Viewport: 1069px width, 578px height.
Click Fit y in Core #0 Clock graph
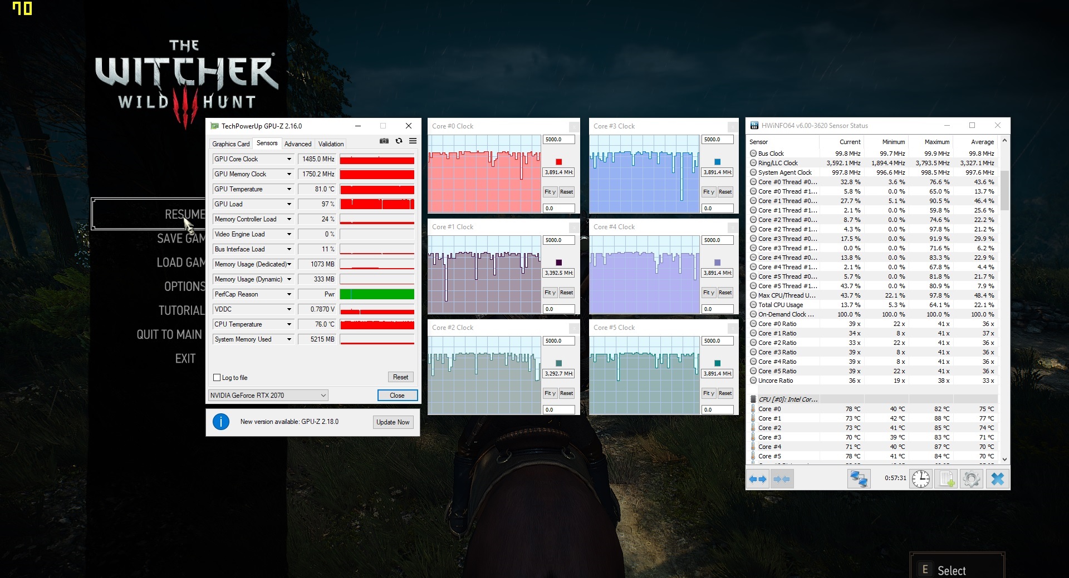point(551,192)
